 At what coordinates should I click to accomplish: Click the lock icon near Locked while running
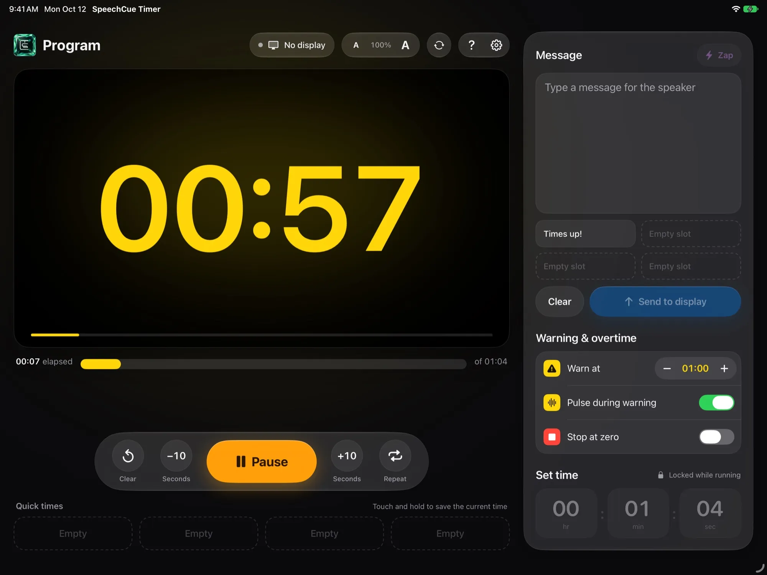click(660, 475)
